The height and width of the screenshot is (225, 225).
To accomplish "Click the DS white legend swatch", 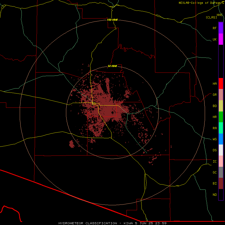I will (x=221, y=150).
